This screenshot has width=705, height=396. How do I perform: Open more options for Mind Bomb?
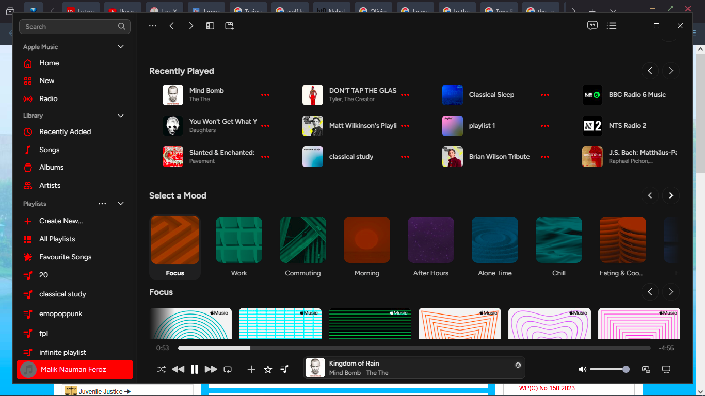tap(265, 95)
